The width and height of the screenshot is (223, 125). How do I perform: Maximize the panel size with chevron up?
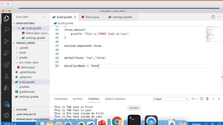coord(213,99)
